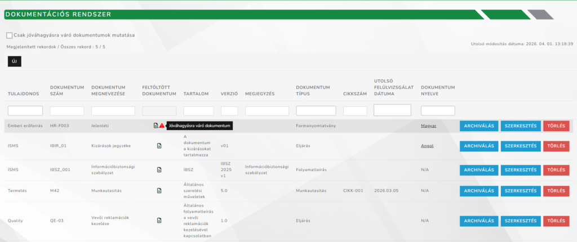577x242 pixels.
Task: Sort by Utolsó felülvizsgálat dátuma column header
Action: (x=393, y=87)
